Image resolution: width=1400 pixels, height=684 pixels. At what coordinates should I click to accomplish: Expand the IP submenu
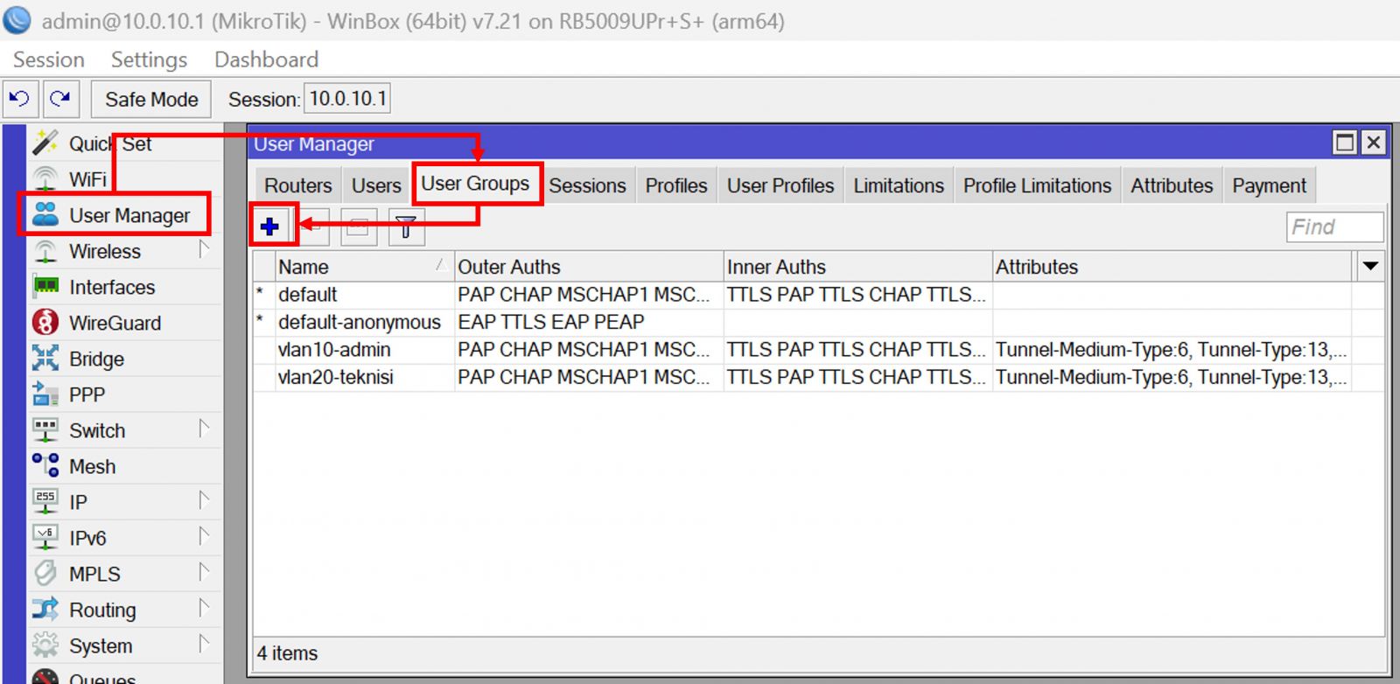coord(79,502)
